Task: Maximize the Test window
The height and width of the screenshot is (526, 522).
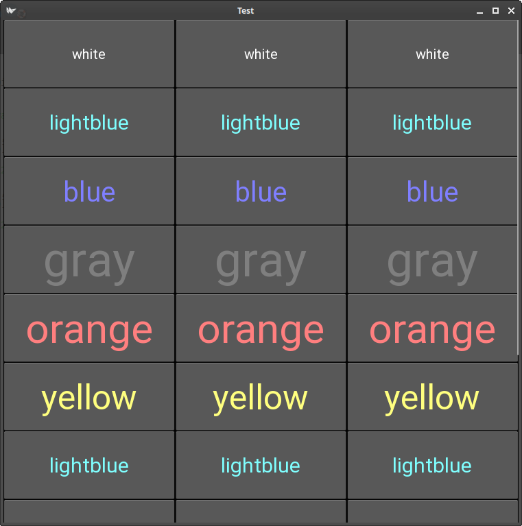Action: (495, 10)
